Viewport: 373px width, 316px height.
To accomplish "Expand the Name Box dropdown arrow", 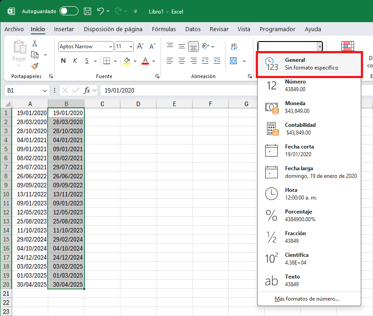I will (x=45, y=90).
